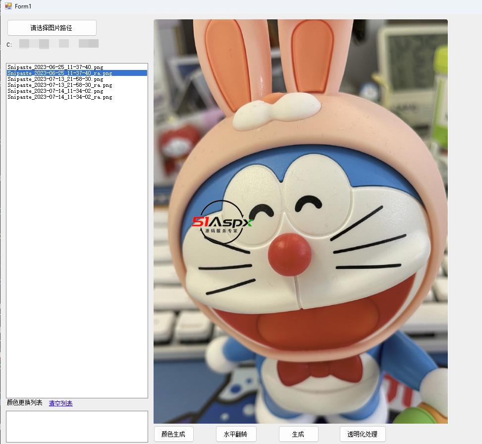The image size is (482, 444).
Task: Select the highlighted Snipaste_2023-06-25_11-37-40_ra.png entry
Action: [77, 73]
